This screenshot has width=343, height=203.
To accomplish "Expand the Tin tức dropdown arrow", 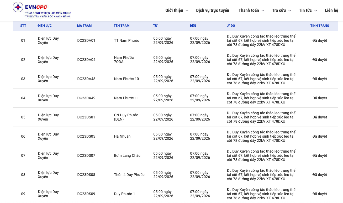I will [x=316, y=11].
